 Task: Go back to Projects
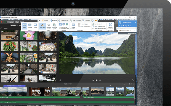(x=10, y=22)
